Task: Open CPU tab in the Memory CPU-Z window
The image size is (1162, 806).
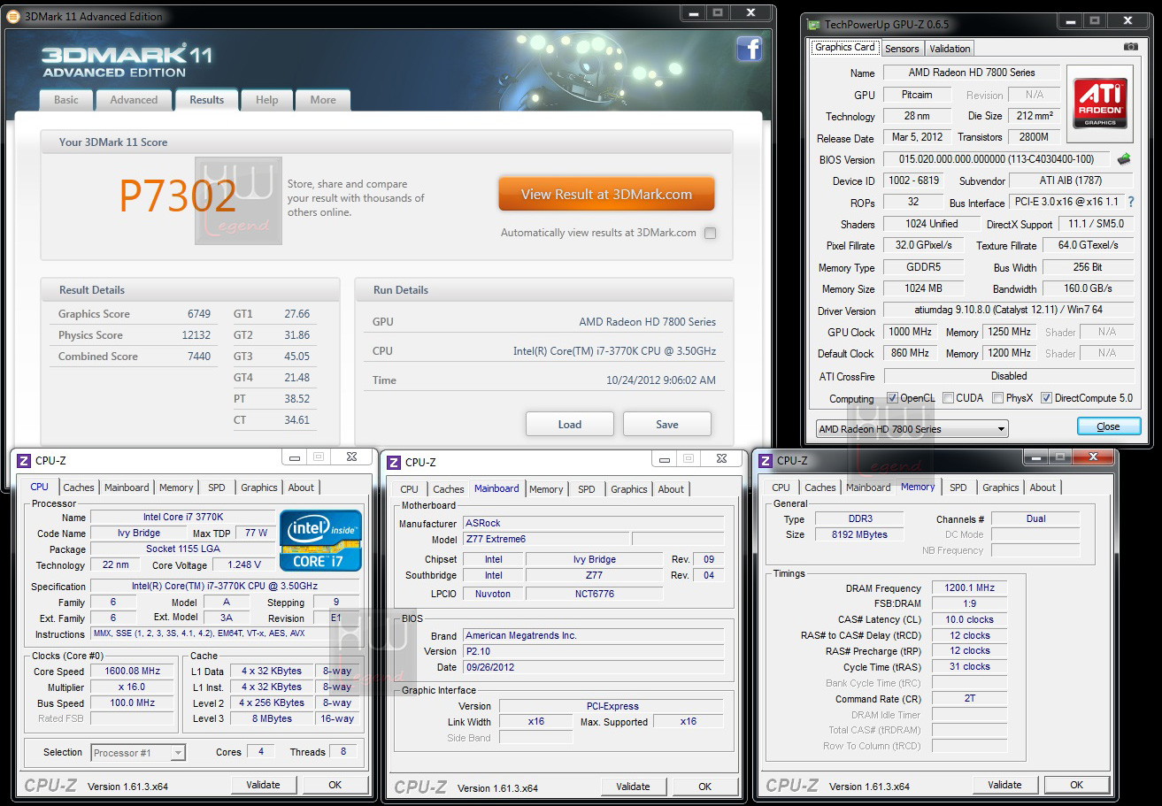Action: pos(781,487)
